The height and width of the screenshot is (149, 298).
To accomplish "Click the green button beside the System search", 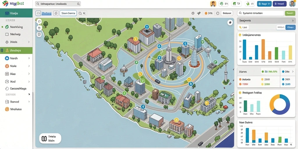I will (290, 13).
